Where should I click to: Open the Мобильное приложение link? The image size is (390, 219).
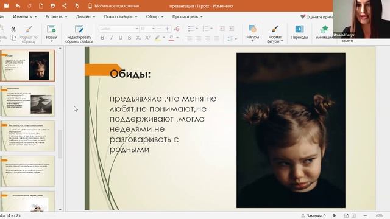pos(114,6)
